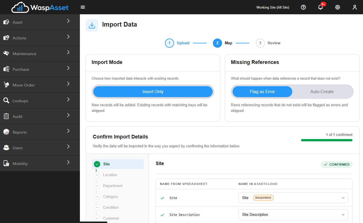This screenshot has height=223, width=363.
Task: Select Location in the import list
Action: click(110, 175)
